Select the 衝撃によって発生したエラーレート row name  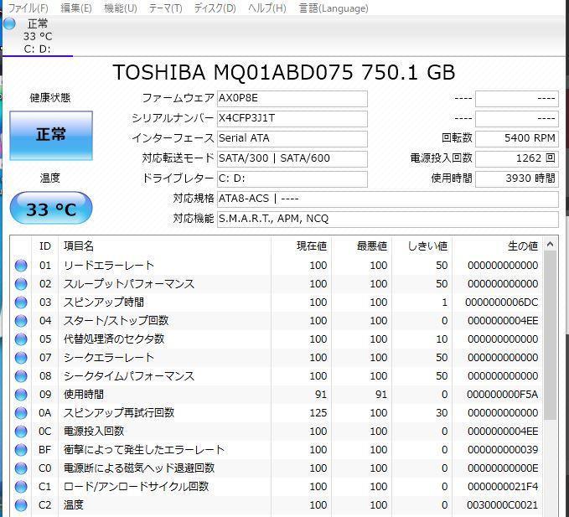[144, 450]
